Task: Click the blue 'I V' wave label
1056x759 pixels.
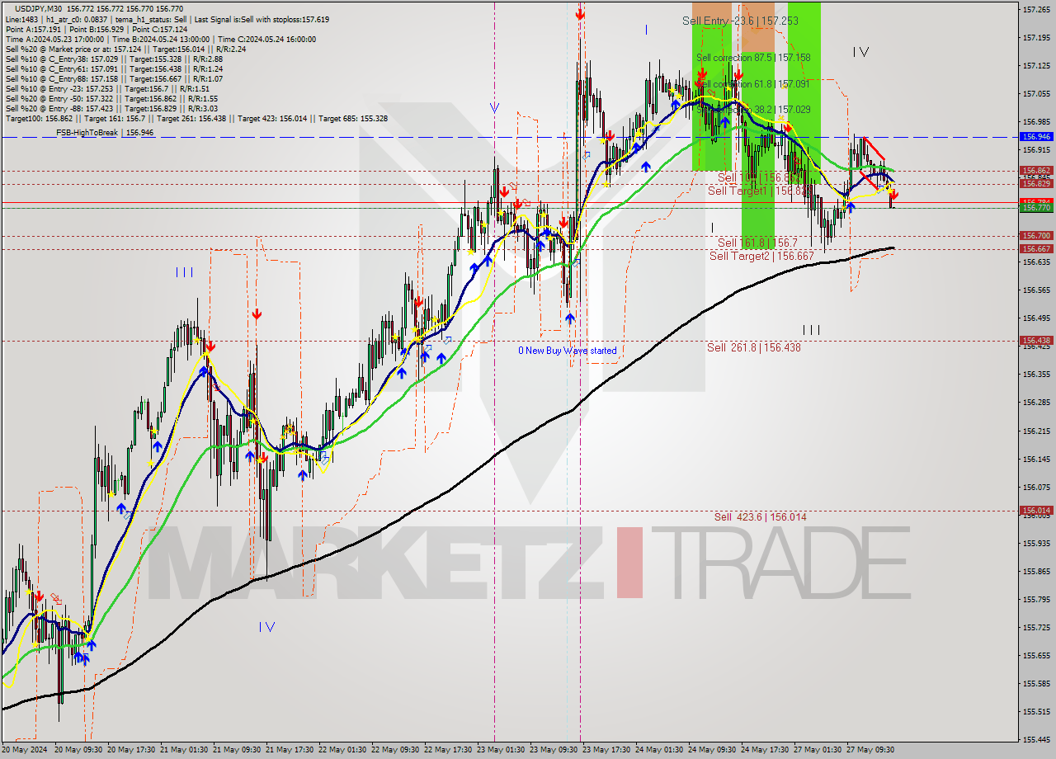Action: (266, 626)
